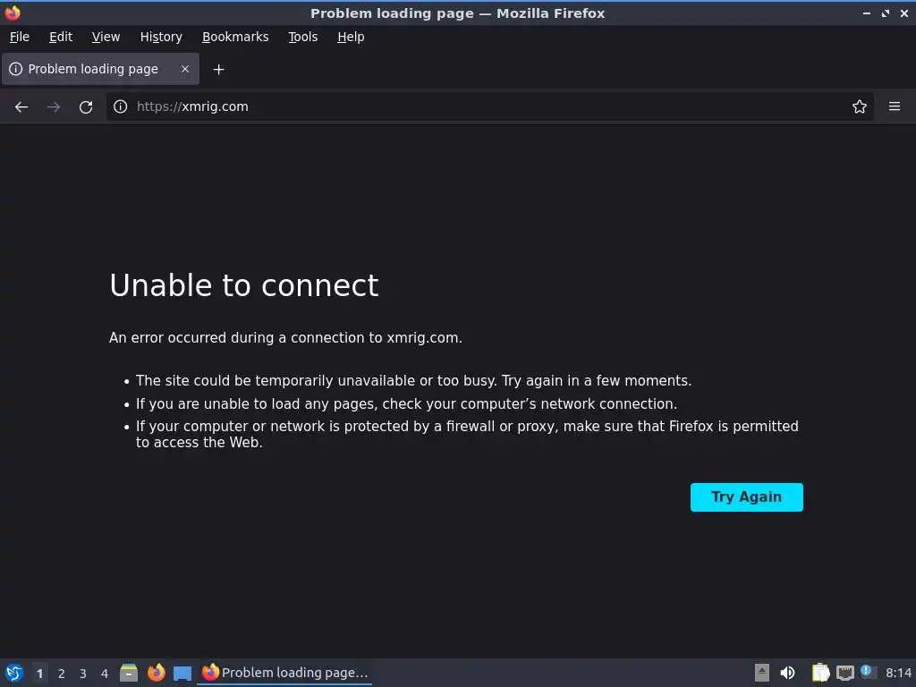Select Firefox window taskbar entry
Image resolution: width=916 pixels, height=687 pixels.
[284, 673]
